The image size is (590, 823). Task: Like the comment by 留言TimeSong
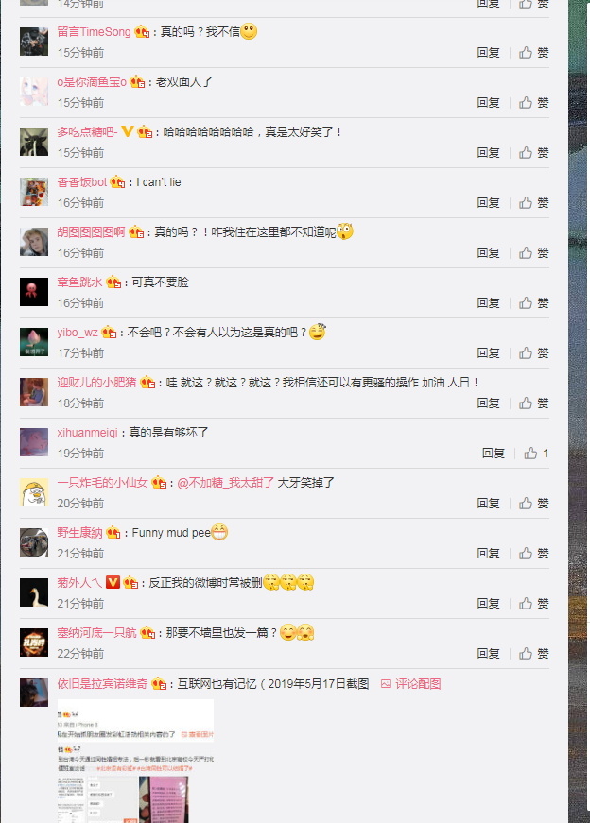534,53
